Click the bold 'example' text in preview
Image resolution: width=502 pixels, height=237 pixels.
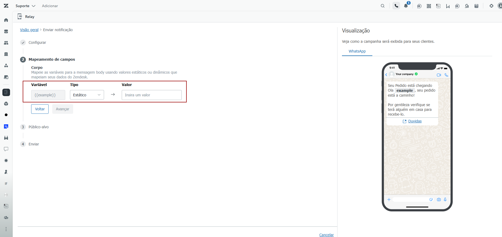[405, 91]
